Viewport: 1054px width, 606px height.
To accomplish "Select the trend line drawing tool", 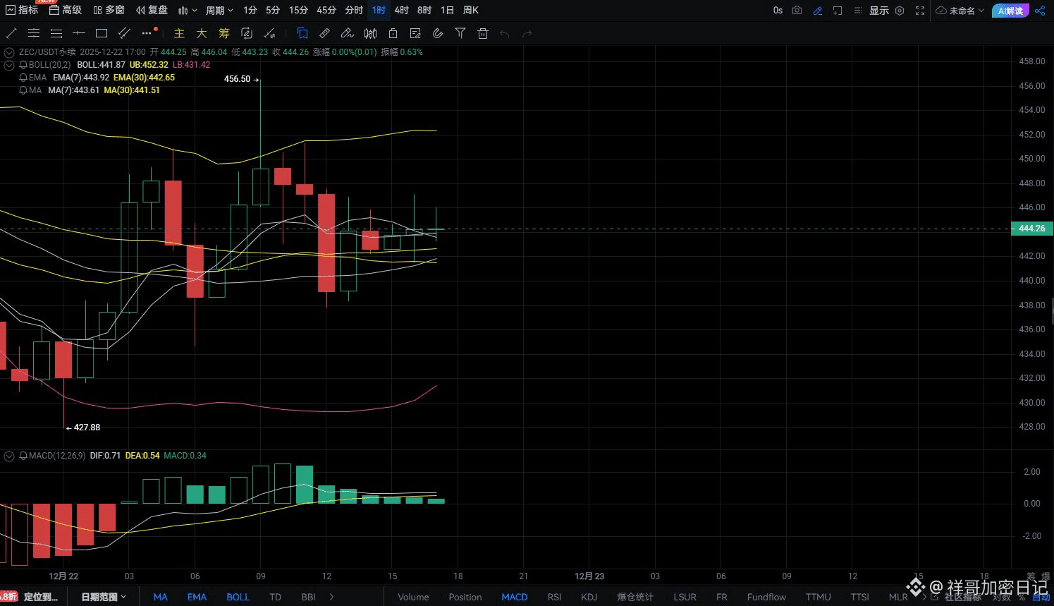I will pos(11,33).
